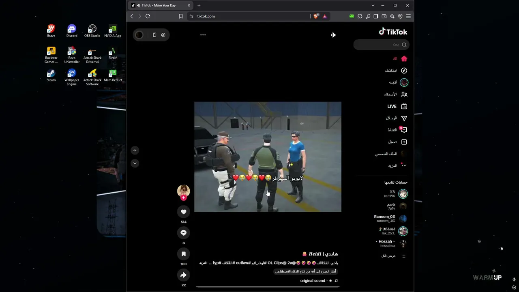The image size is (519, 292).
Task: Open the Extensions puzzle icon
Action: 360,16
